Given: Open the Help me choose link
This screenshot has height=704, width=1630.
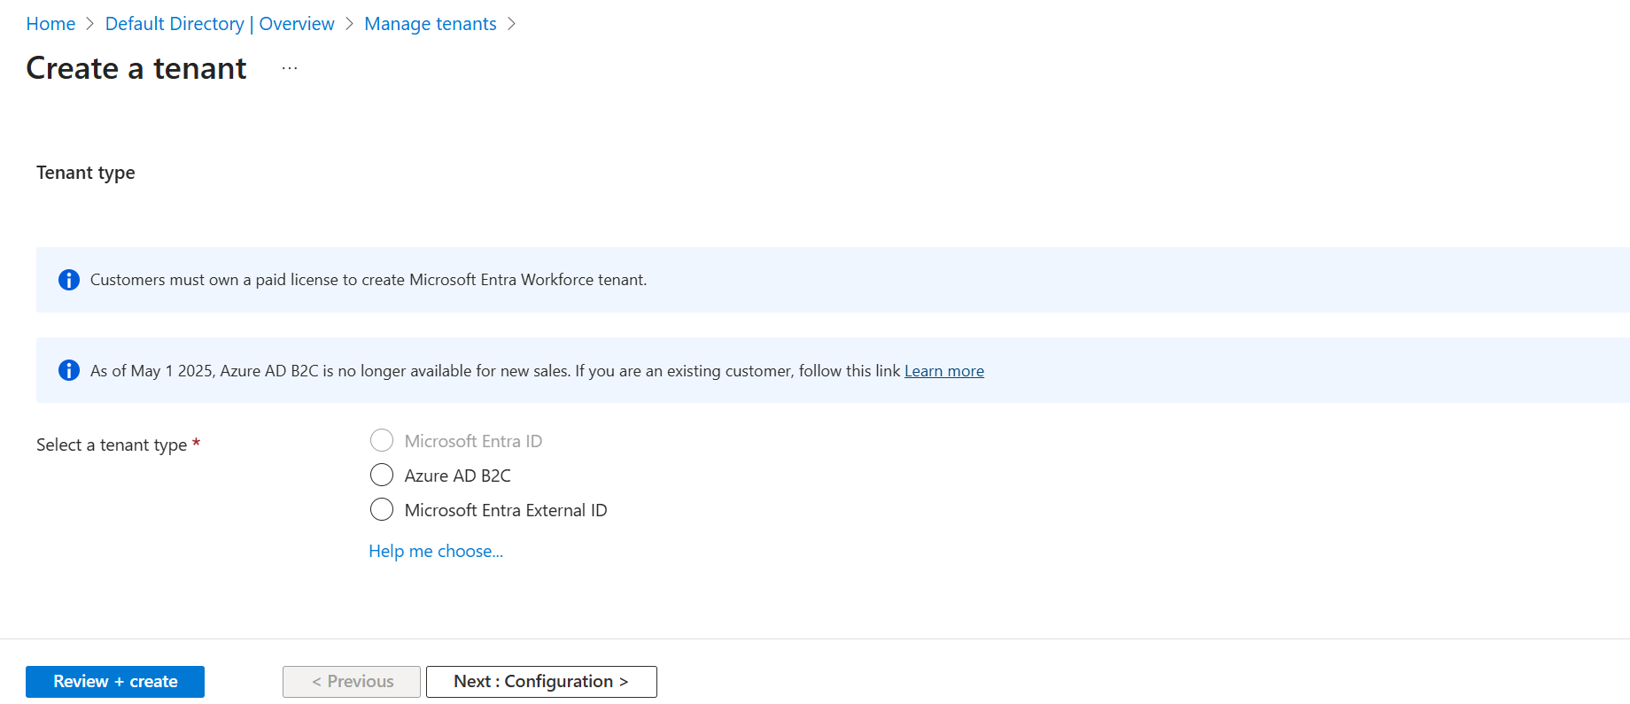Looking at the screenshot, I should [x=436, y=551].
